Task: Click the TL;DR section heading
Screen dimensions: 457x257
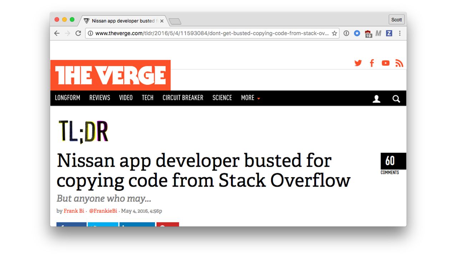Action: pos(83,131)
